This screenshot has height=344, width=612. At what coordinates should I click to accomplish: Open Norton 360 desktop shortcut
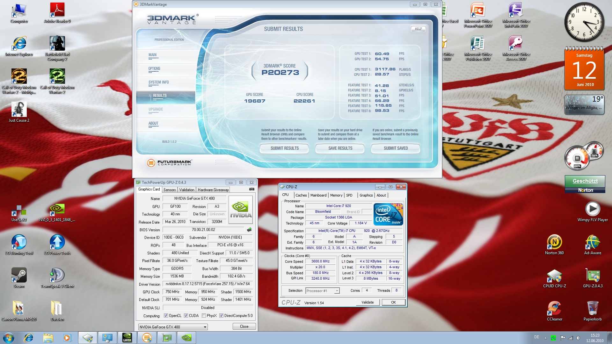[x=554, y=245]
